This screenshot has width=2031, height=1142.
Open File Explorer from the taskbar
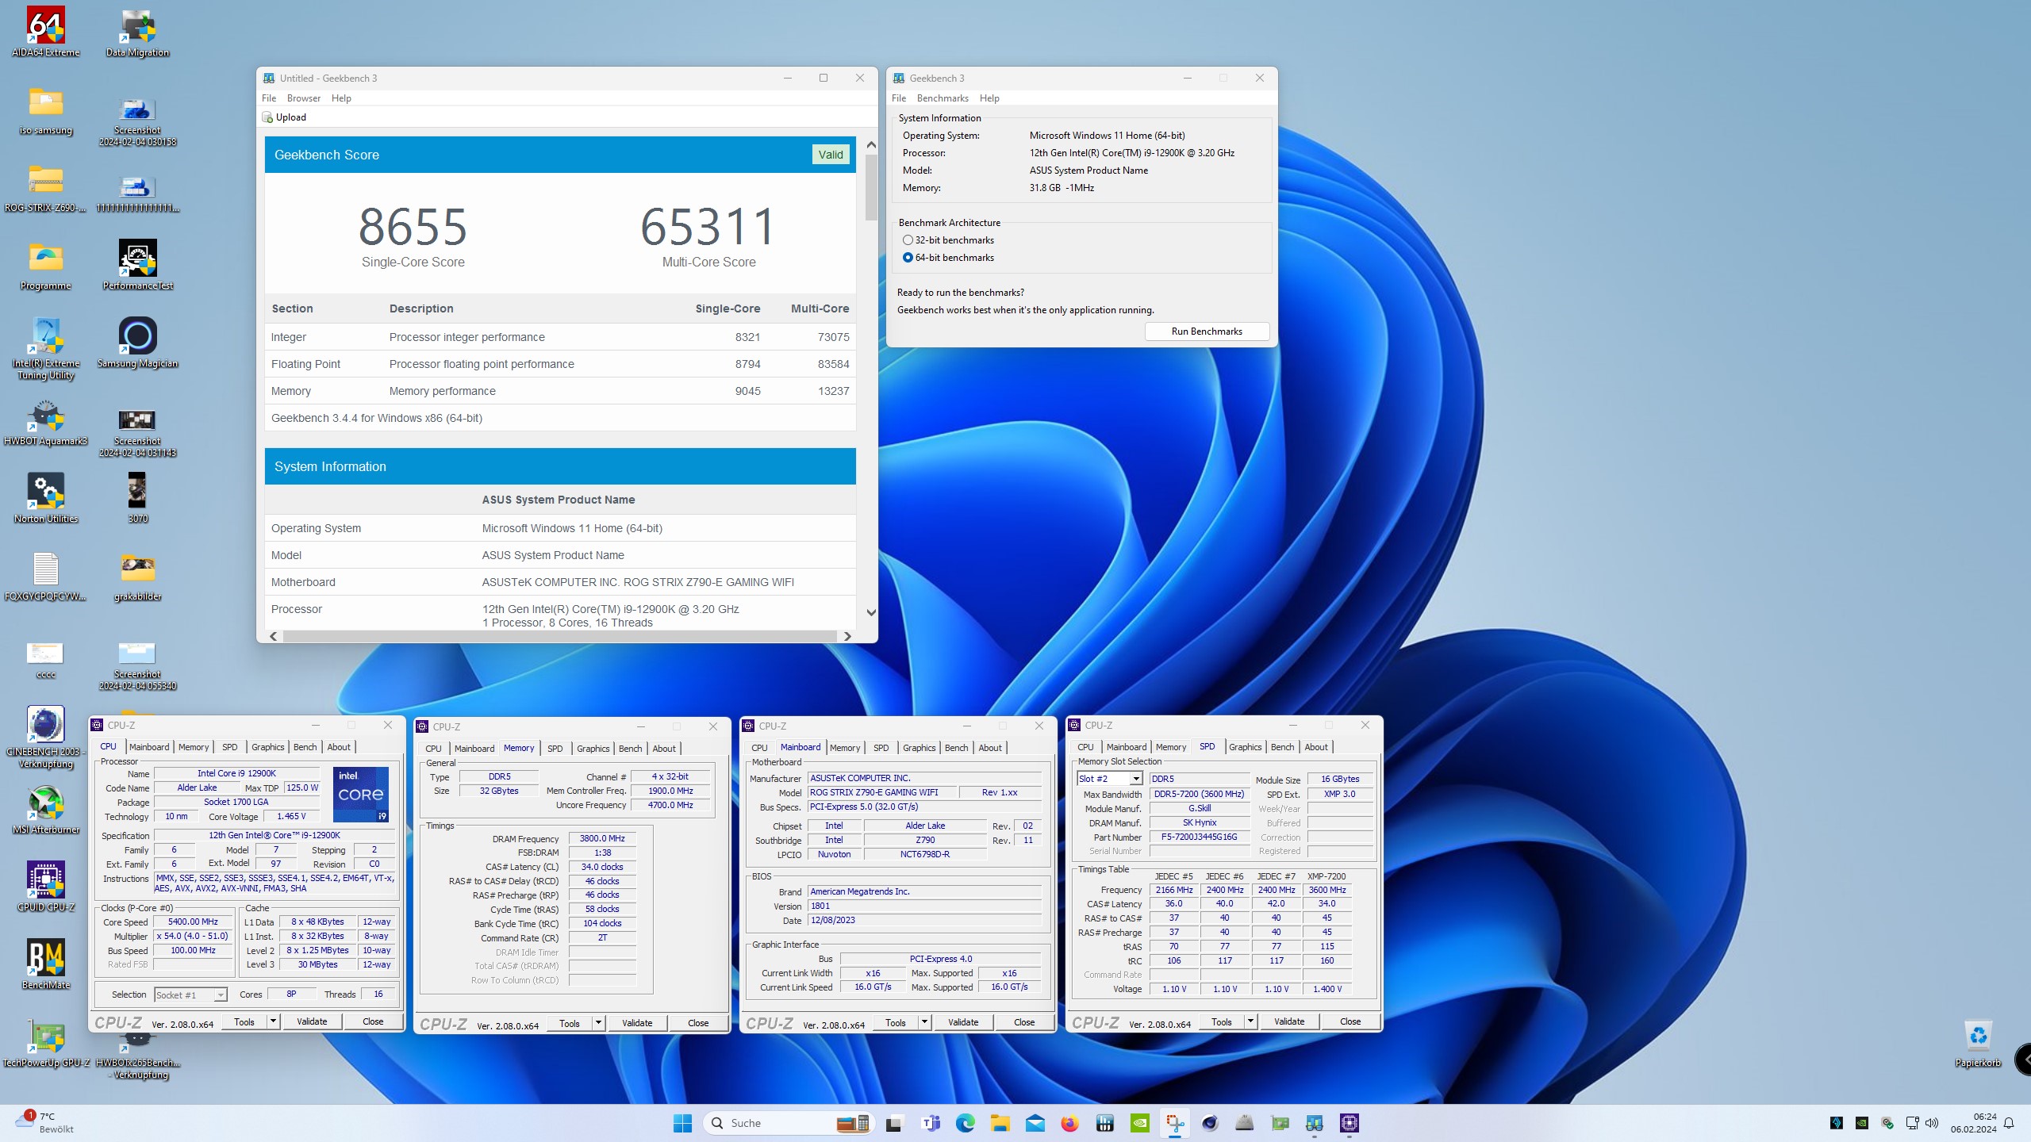(x=1000, y=1123)
